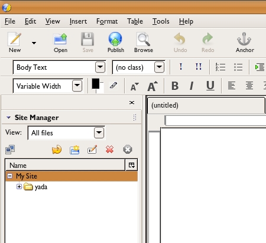Open the View menu
Screen dimensions: 266x243
(x=53, y=21)
